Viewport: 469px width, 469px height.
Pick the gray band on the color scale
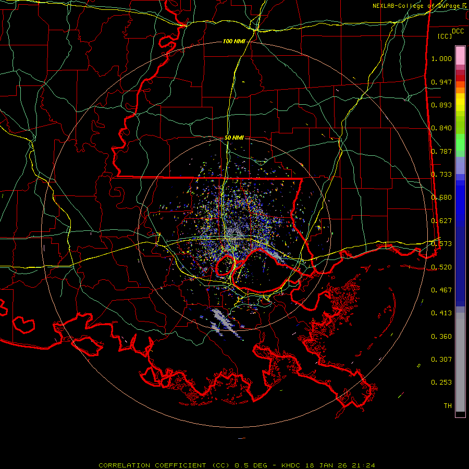pos(460,362)
